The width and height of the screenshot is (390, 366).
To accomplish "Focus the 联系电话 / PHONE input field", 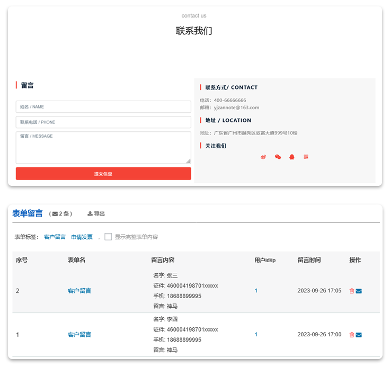I will point(103,122).
